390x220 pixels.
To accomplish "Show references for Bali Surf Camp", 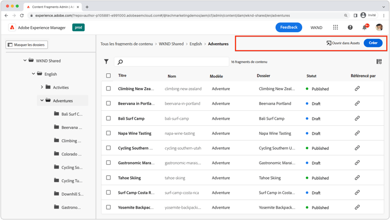I will pos(357,118).
